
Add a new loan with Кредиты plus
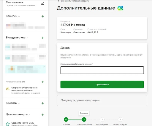click(43, 103)
